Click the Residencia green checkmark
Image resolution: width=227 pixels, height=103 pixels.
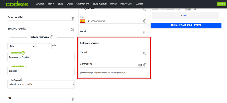[23, 53]
